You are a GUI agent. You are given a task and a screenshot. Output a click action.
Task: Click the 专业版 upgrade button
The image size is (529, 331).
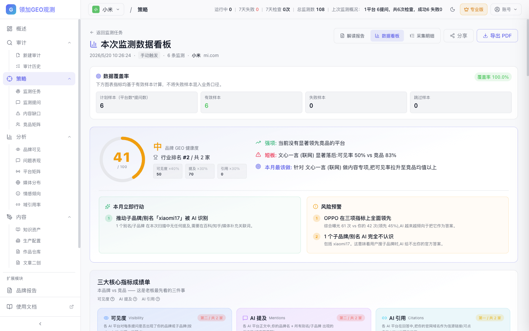(x=474, y=10)
